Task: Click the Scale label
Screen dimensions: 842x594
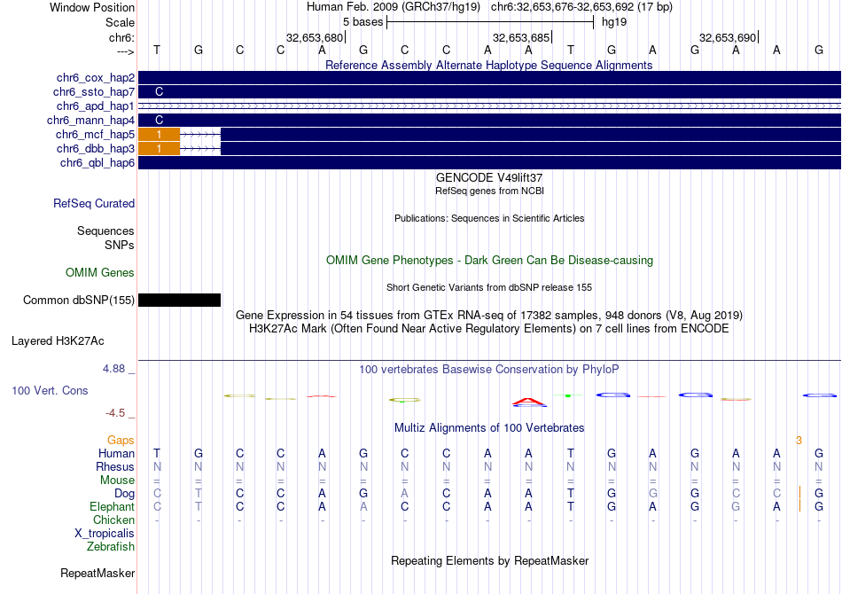Action: [x=120, y=22]
